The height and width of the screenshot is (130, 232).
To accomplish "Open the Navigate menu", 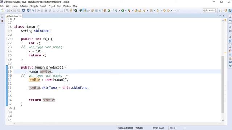I will pyautogui.click(x=34, y=6).
